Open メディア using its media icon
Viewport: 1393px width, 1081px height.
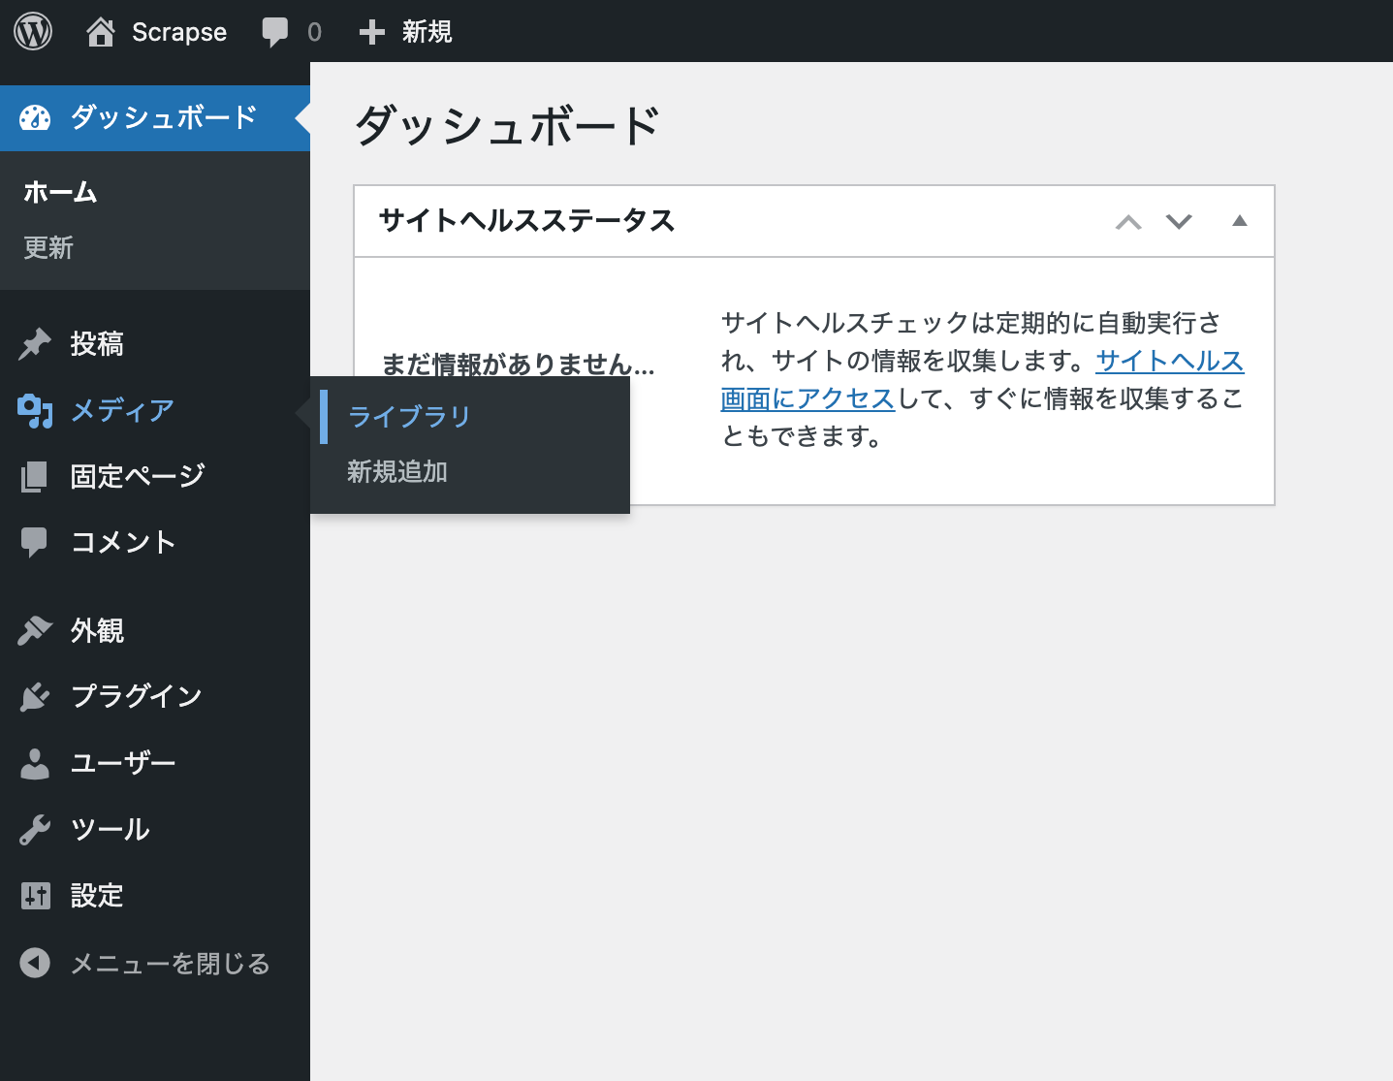(x=35, y=410)
